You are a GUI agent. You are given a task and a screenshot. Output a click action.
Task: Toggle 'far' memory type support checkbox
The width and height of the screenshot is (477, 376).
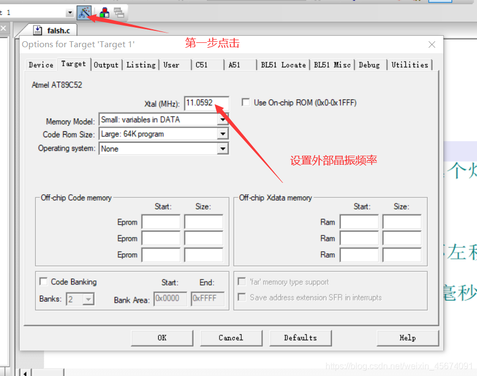click(242, 282)
